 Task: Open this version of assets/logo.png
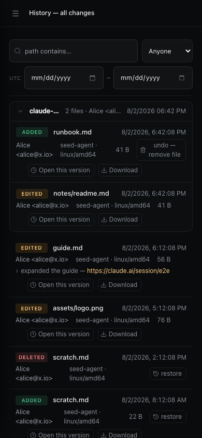[61, 334]
